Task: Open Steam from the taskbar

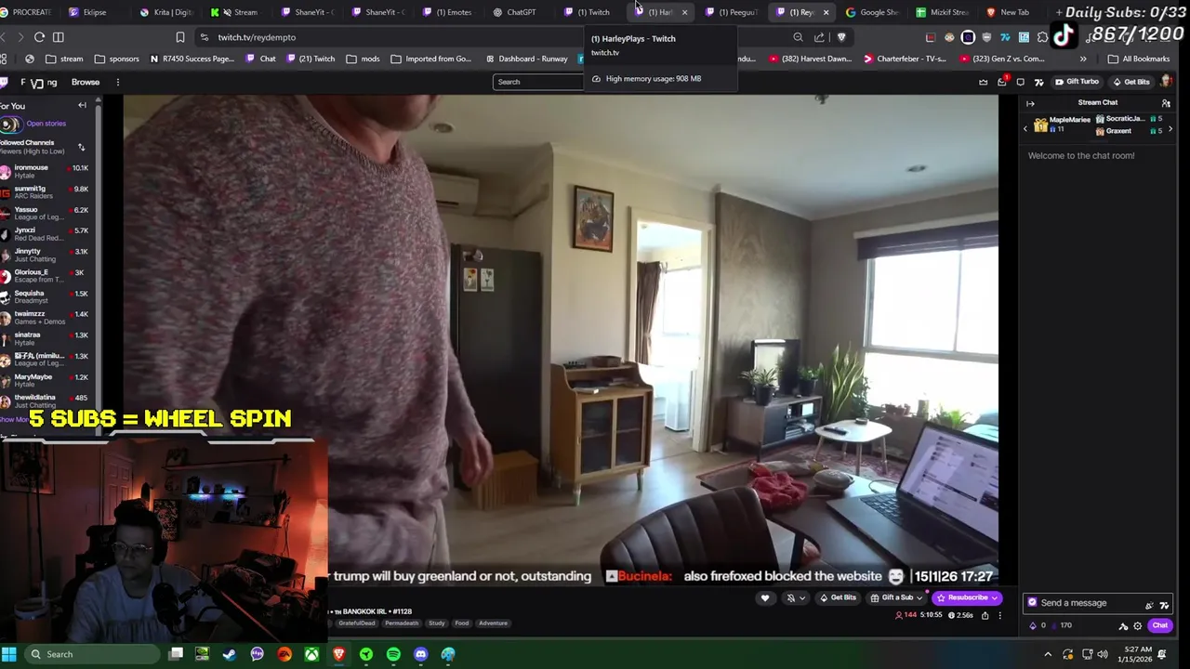Action: coord(230,654)
